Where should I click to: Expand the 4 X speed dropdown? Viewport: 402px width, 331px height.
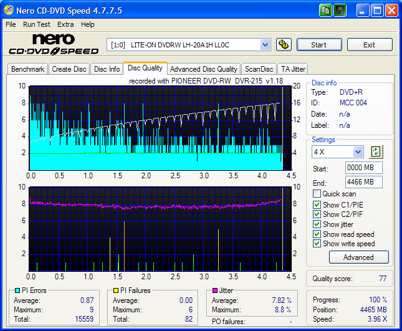pos(358,152)
